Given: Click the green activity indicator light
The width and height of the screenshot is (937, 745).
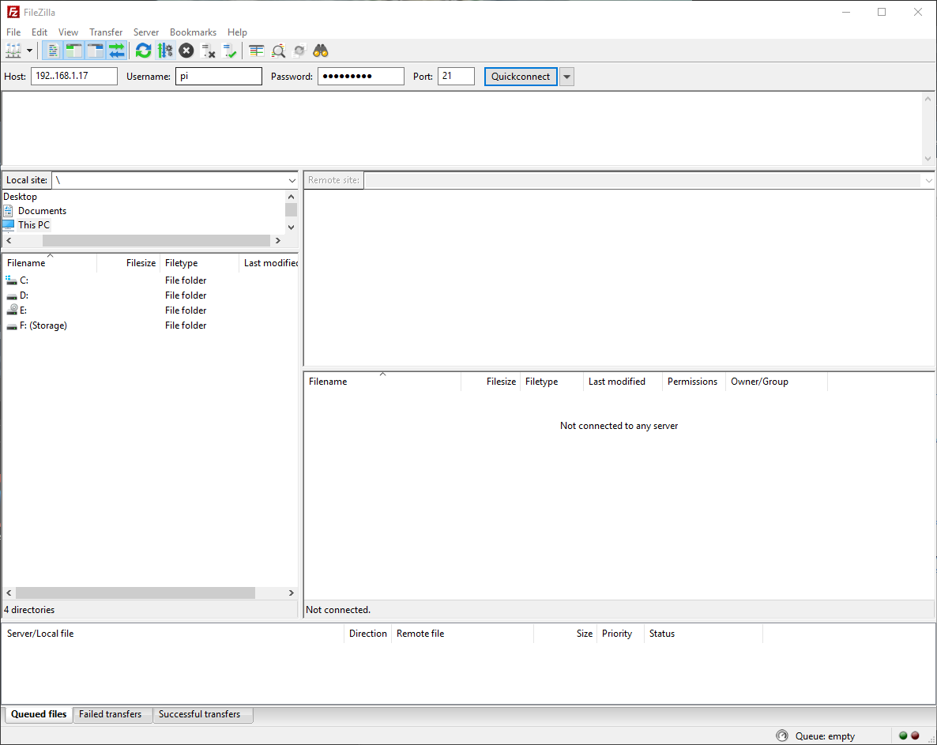Looking at the screenshot, I should click(903, 736).
